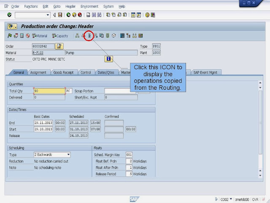This screenshot has height=203, width=270.
Task: Open the Edit menu
Action: 46,6
